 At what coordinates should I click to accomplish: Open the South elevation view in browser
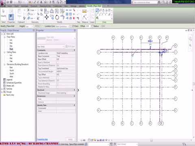click(12, 73)
